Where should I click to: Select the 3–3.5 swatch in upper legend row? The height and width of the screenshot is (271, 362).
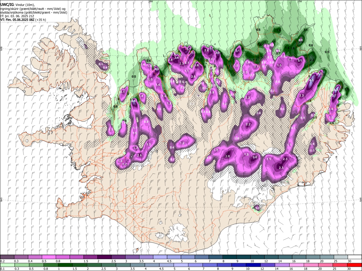[132, 257]
